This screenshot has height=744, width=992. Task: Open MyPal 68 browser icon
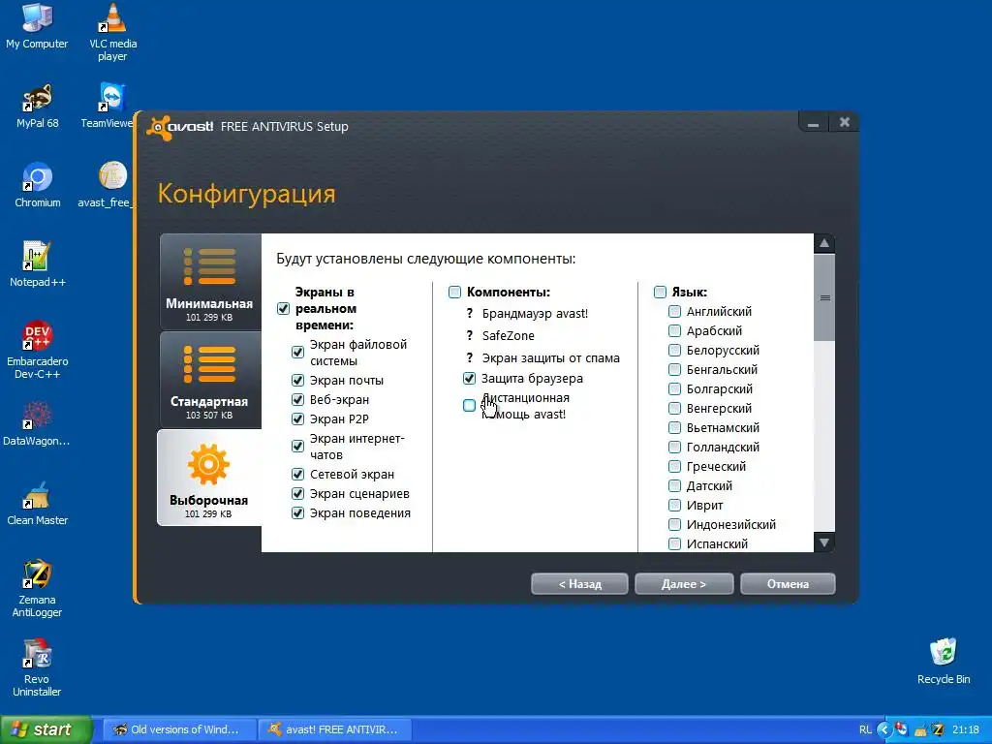(x=38, y=106)
